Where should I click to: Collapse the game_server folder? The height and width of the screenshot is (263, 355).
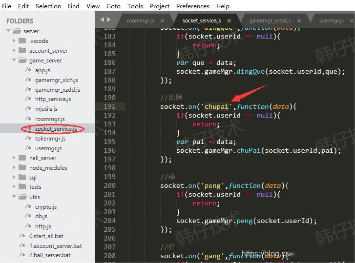[x=14, y=61]
